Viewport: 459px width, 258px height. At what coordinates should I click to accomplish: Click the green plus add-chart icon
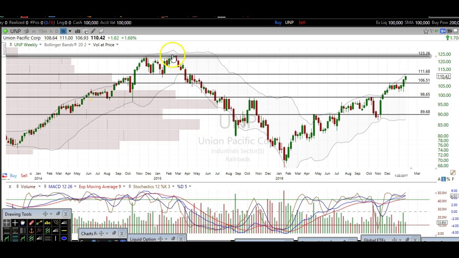click(5, 31)
